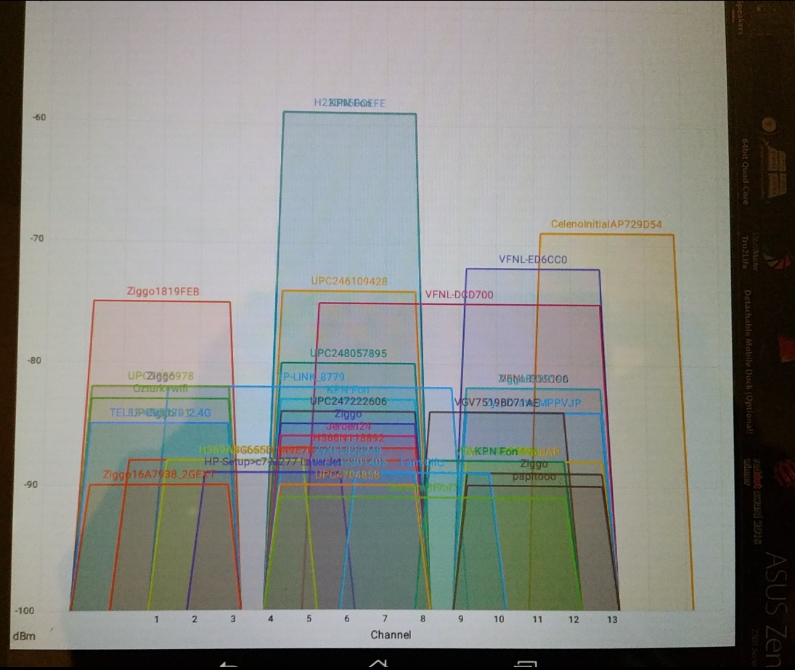
Task: Tap the -90 value on signal axis
Action: click(30, 484)
